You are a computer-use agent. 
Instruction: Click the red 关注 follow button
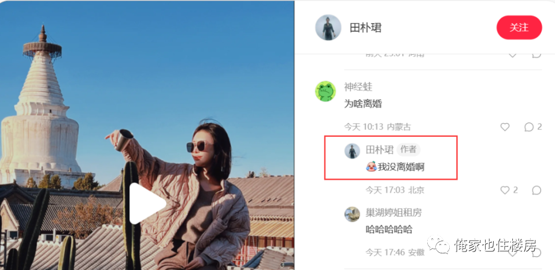[519, 28]
